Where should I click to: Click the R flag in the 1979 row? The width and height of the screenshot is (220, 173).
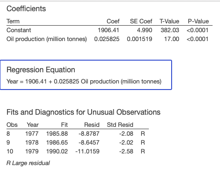point(143,152)
